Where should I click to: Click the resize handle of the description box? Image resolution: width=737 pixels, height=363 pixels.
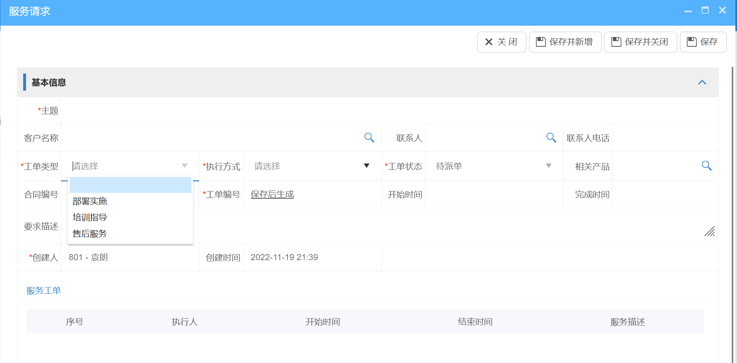(x=709, y=231)
